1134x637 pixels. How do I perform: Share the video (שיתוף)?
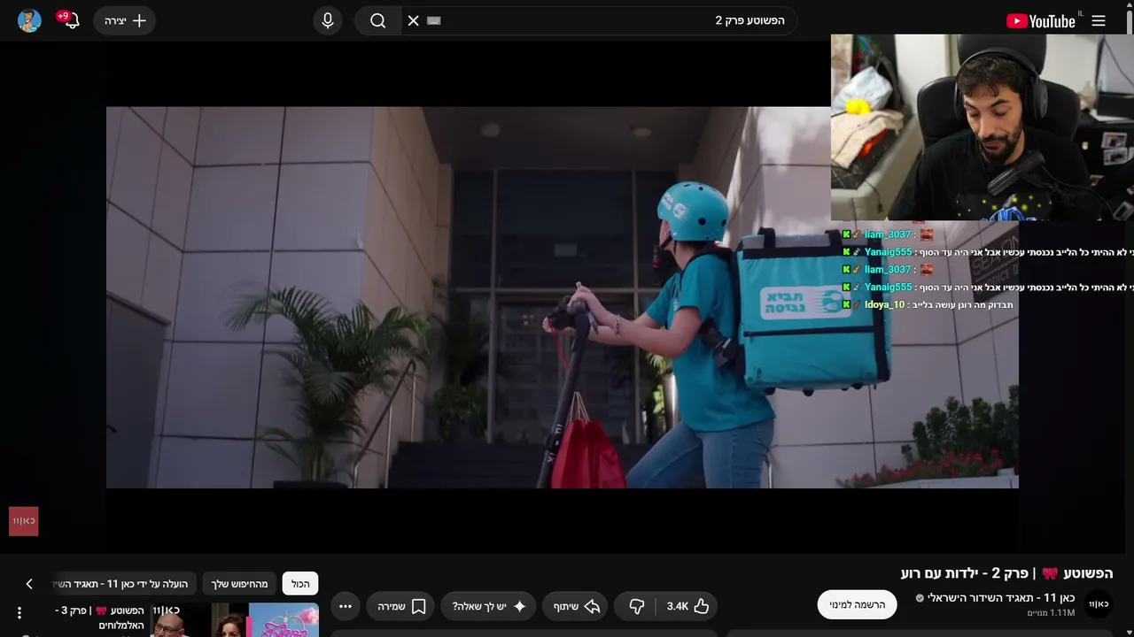click(x=576, y=606)
